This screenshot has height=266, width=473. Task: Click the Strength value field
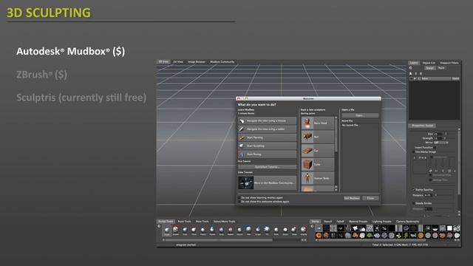438,138
